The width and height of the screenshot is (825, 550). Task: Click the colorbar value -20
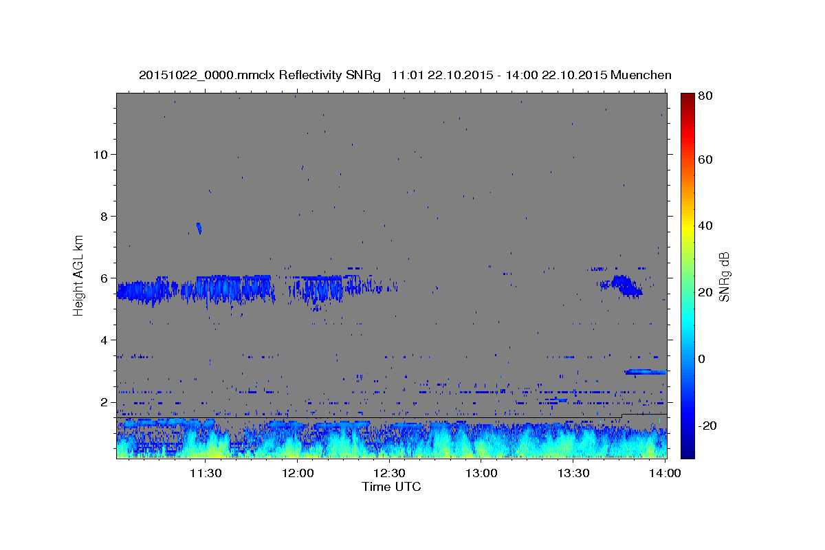709,426
